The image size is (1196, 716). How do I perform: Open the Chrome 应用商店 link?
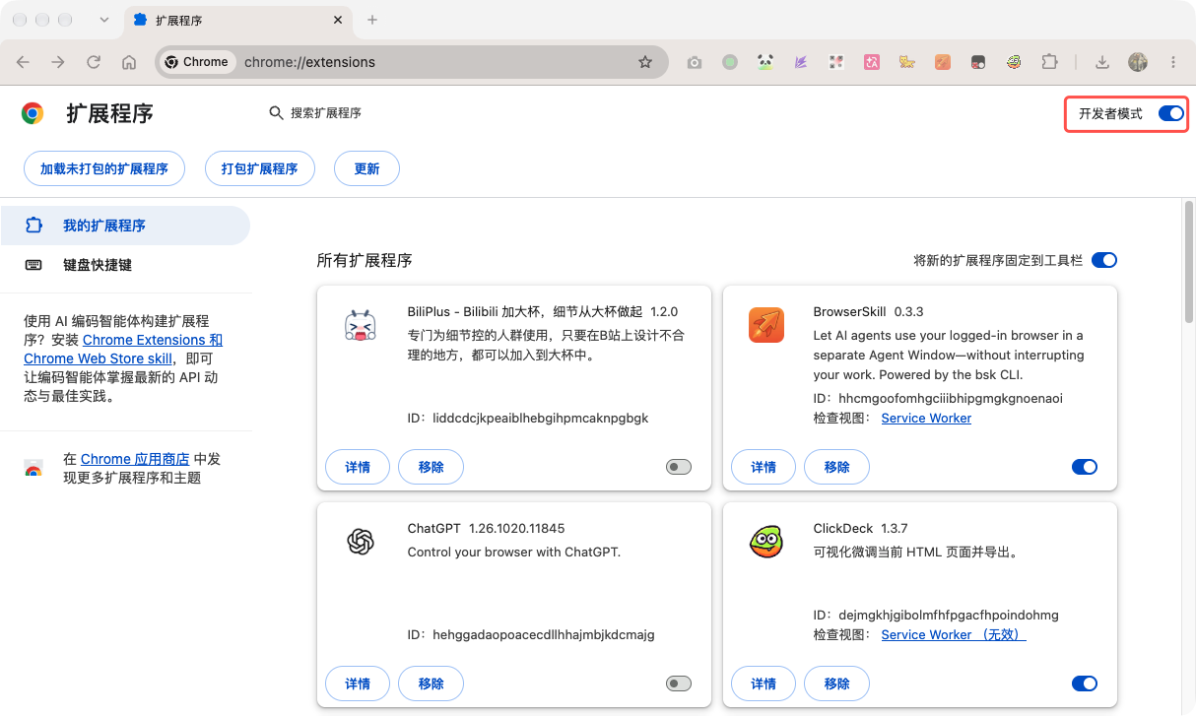tap(135, 459)
